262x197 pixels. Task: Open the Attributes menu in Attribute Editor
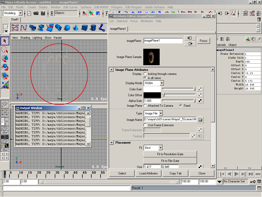point(147,21)
